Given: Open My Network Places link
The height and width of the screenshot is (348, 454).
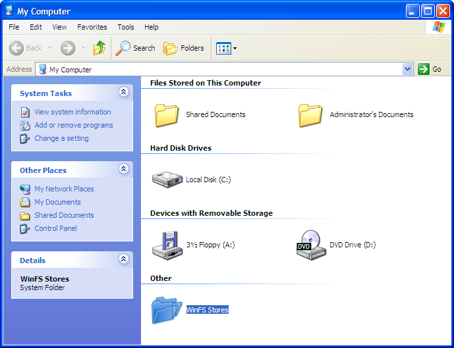Looking at the screenshot, I should pos(64,189).
